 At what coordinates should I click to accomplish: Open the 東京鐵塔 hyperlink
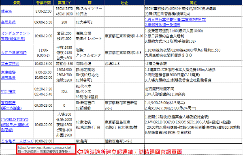8,72
